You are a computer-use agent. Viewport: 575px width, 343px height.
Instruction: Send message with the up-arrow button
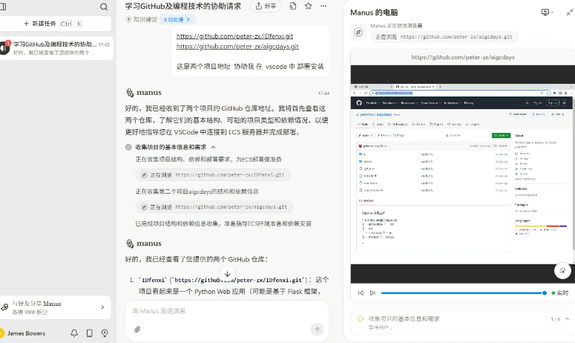pos(318,329)
